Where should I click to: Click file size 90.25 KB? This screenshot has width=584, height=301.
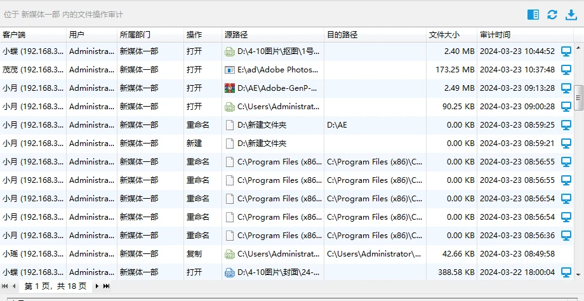pos(458,107)
